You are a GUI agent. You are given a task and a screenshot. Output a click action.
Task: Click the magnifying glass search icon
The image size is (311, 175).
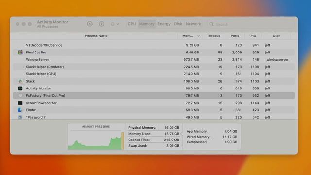[x=212, y=24]
